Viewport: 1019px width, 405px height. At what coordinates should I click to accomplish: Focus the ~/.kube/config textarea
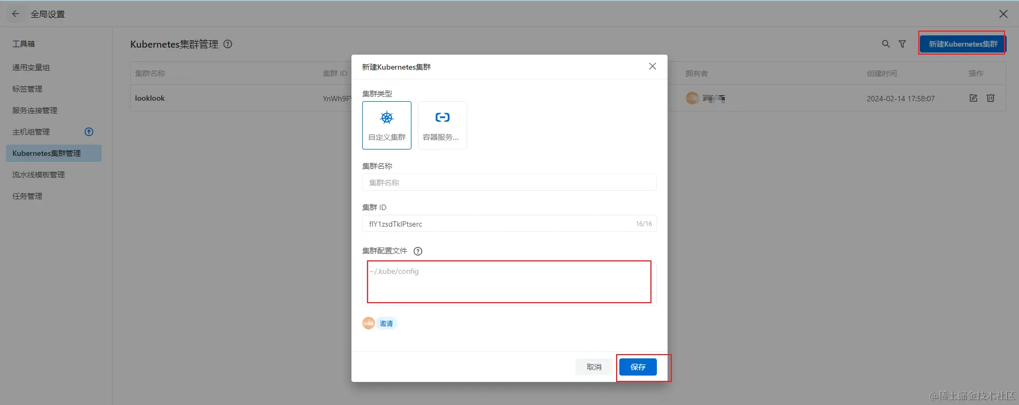(509, 283)
